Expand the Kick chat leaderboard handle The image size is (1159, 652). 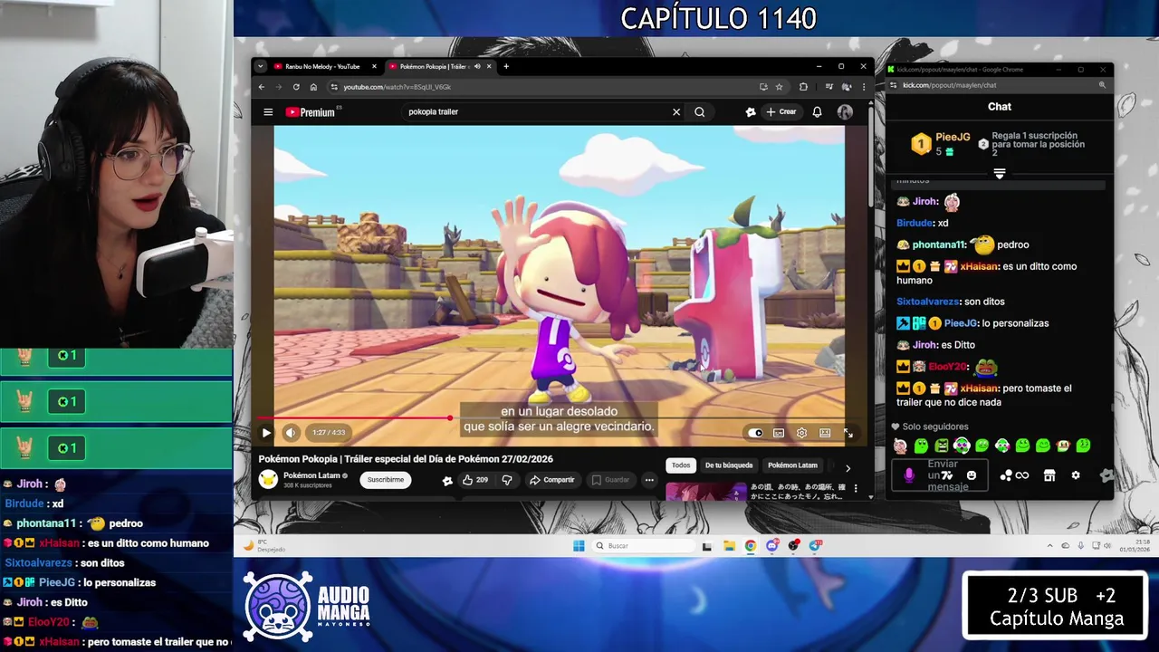point(1000,174)
